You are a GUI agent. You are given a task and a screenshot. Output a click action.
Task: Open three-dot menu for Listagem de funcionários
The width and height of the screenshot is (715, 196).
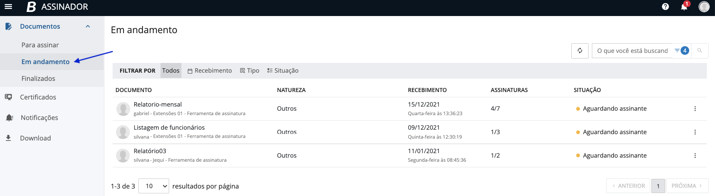pos(695,132)
